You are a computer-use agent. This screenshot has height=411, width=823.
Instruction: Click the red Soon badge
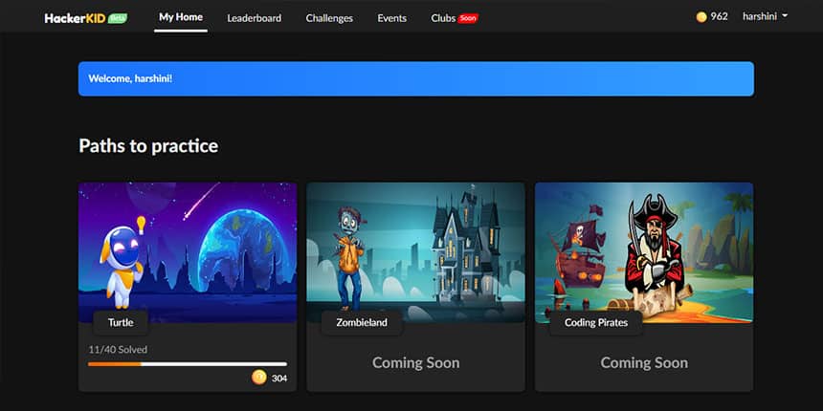[468, 18]
